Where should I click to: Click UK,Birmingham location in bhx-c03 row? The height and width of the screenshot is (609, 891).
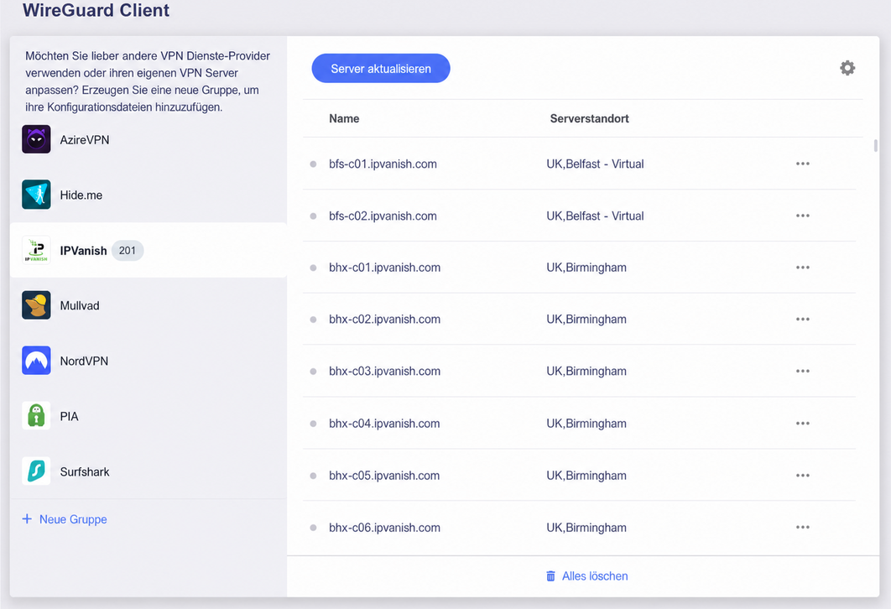pyautogui.click(x=586, y=372)
